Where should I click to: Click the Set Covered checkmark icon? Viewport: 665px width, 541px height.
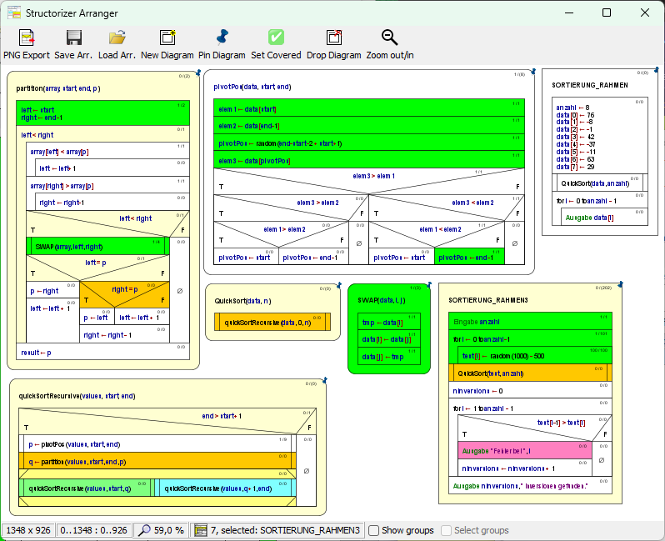[276, 38]
